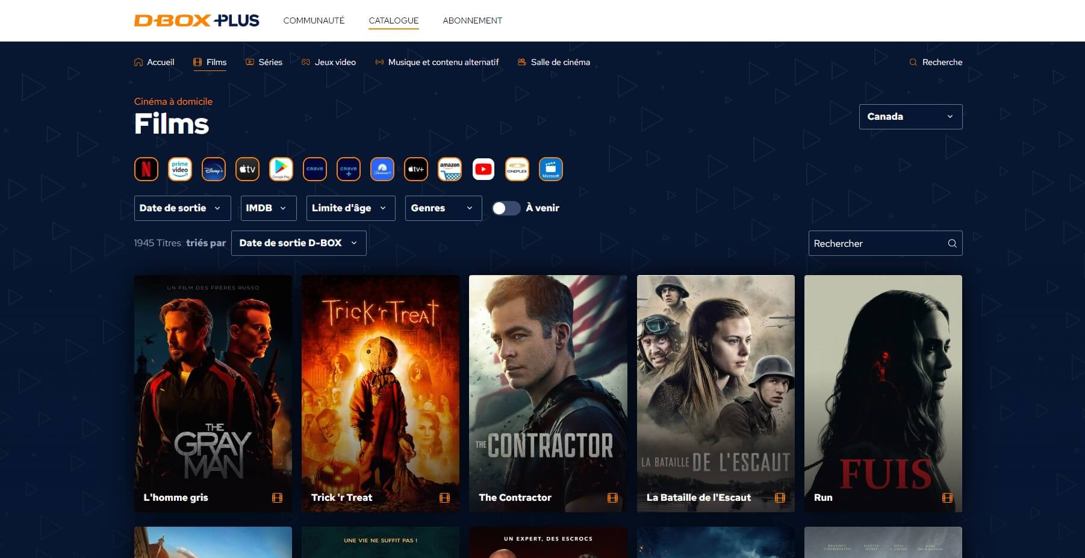Choose the Google Play provider icon
The height and width of the screenshot is (558, 1085).
click(281, 169)
